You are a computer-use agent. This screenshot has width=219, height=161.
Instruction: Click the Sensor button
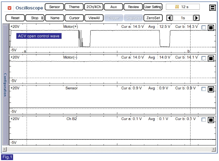point(54,7)
